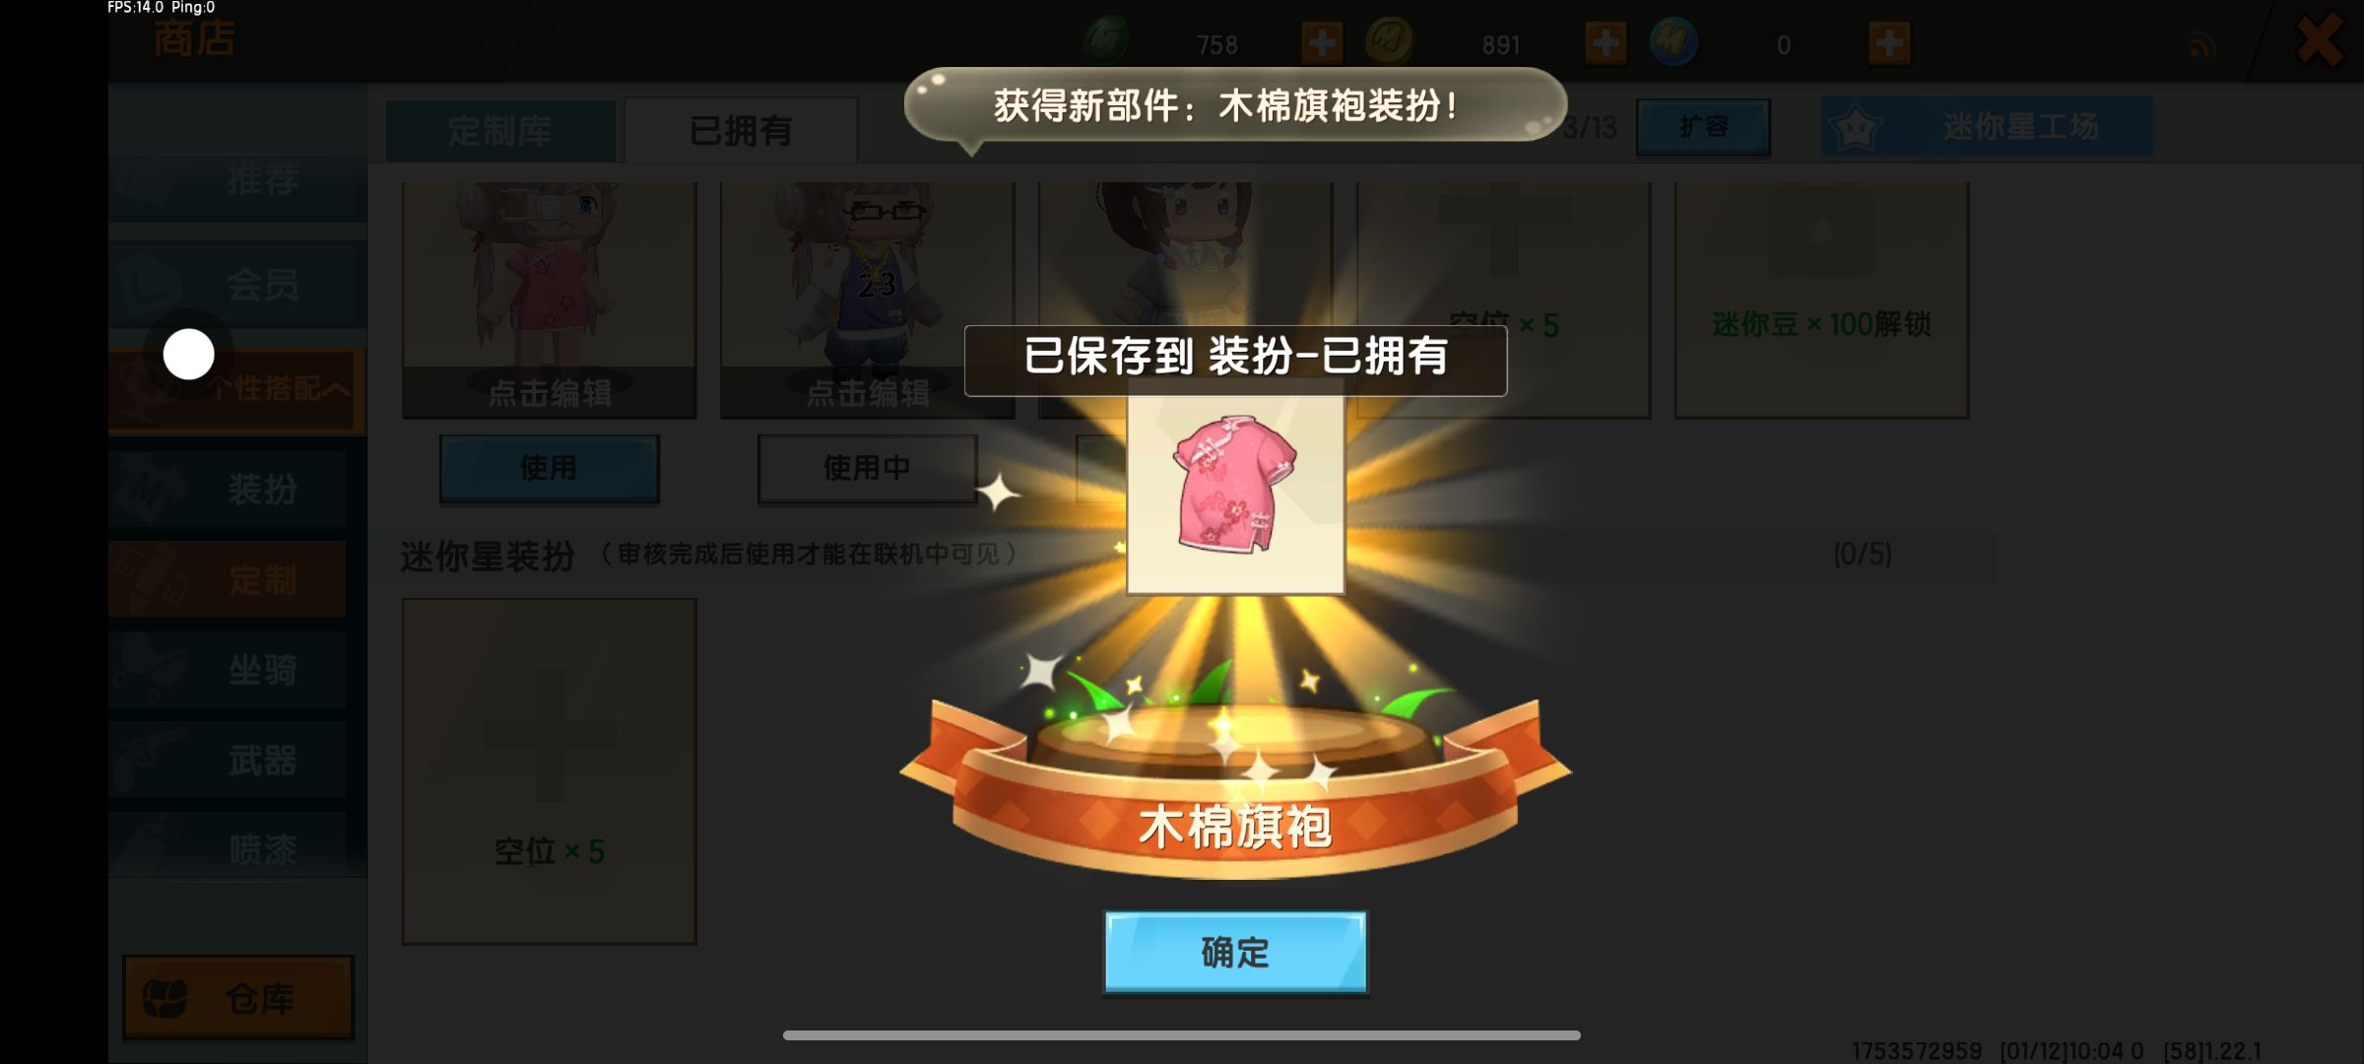Click the empty 空位×5 mini-star slot
2364x1064 pixels.
coord(549,771)
